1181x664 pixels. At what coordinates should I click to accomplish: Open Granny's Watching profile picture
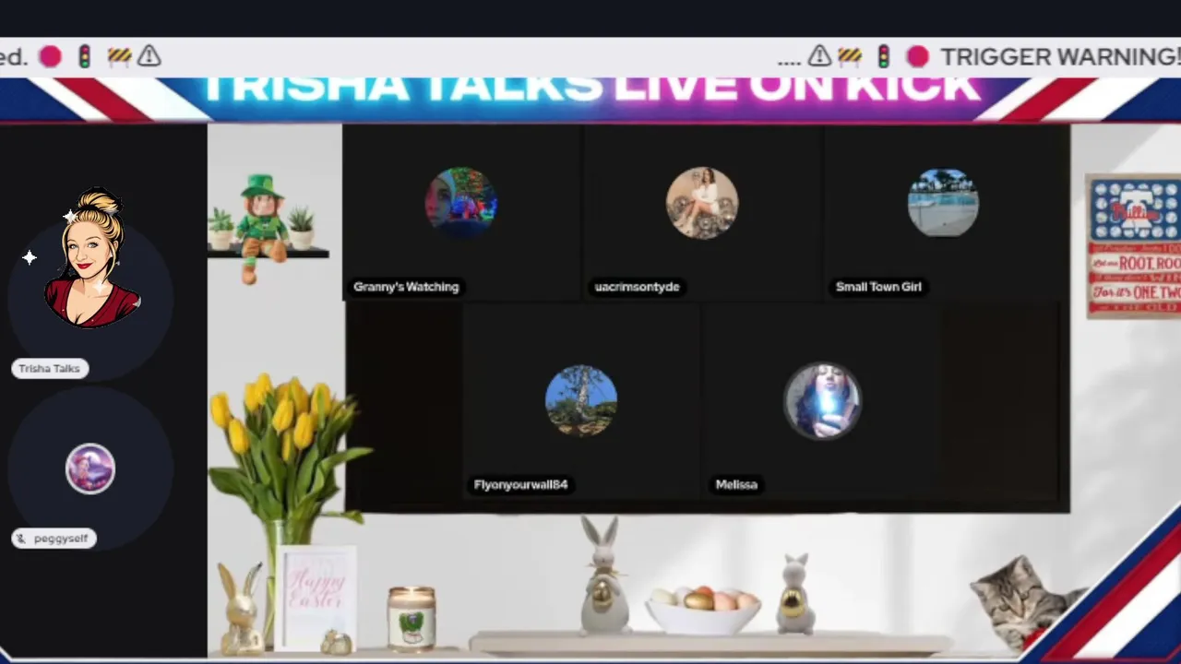tap(460, 203)
